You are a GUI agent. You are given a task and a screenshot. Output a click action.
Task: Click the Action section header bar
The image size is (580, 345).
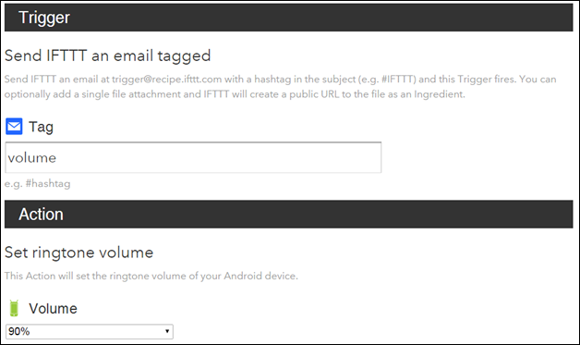(288, 215)
